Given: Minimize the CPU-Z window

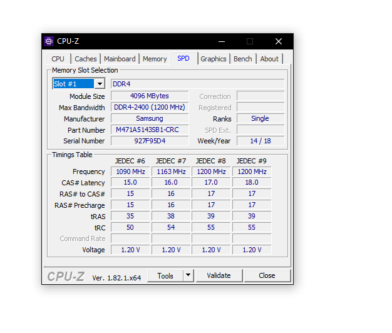Looking at the screenshot, I should [222, 41].
